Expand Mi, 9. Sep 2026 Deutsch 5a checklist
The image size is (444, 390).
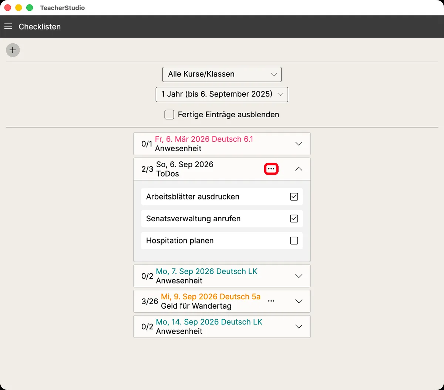(x=299, y=301)
